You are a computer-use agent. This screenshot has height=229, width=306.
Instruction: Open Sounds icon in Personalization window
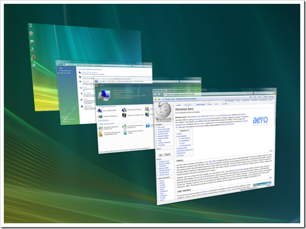(81, 88)
